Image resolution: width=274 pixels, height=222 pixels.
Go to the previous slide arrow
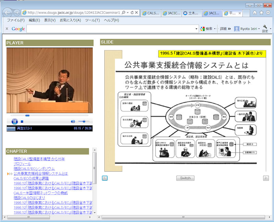click(x=105, y=178)
